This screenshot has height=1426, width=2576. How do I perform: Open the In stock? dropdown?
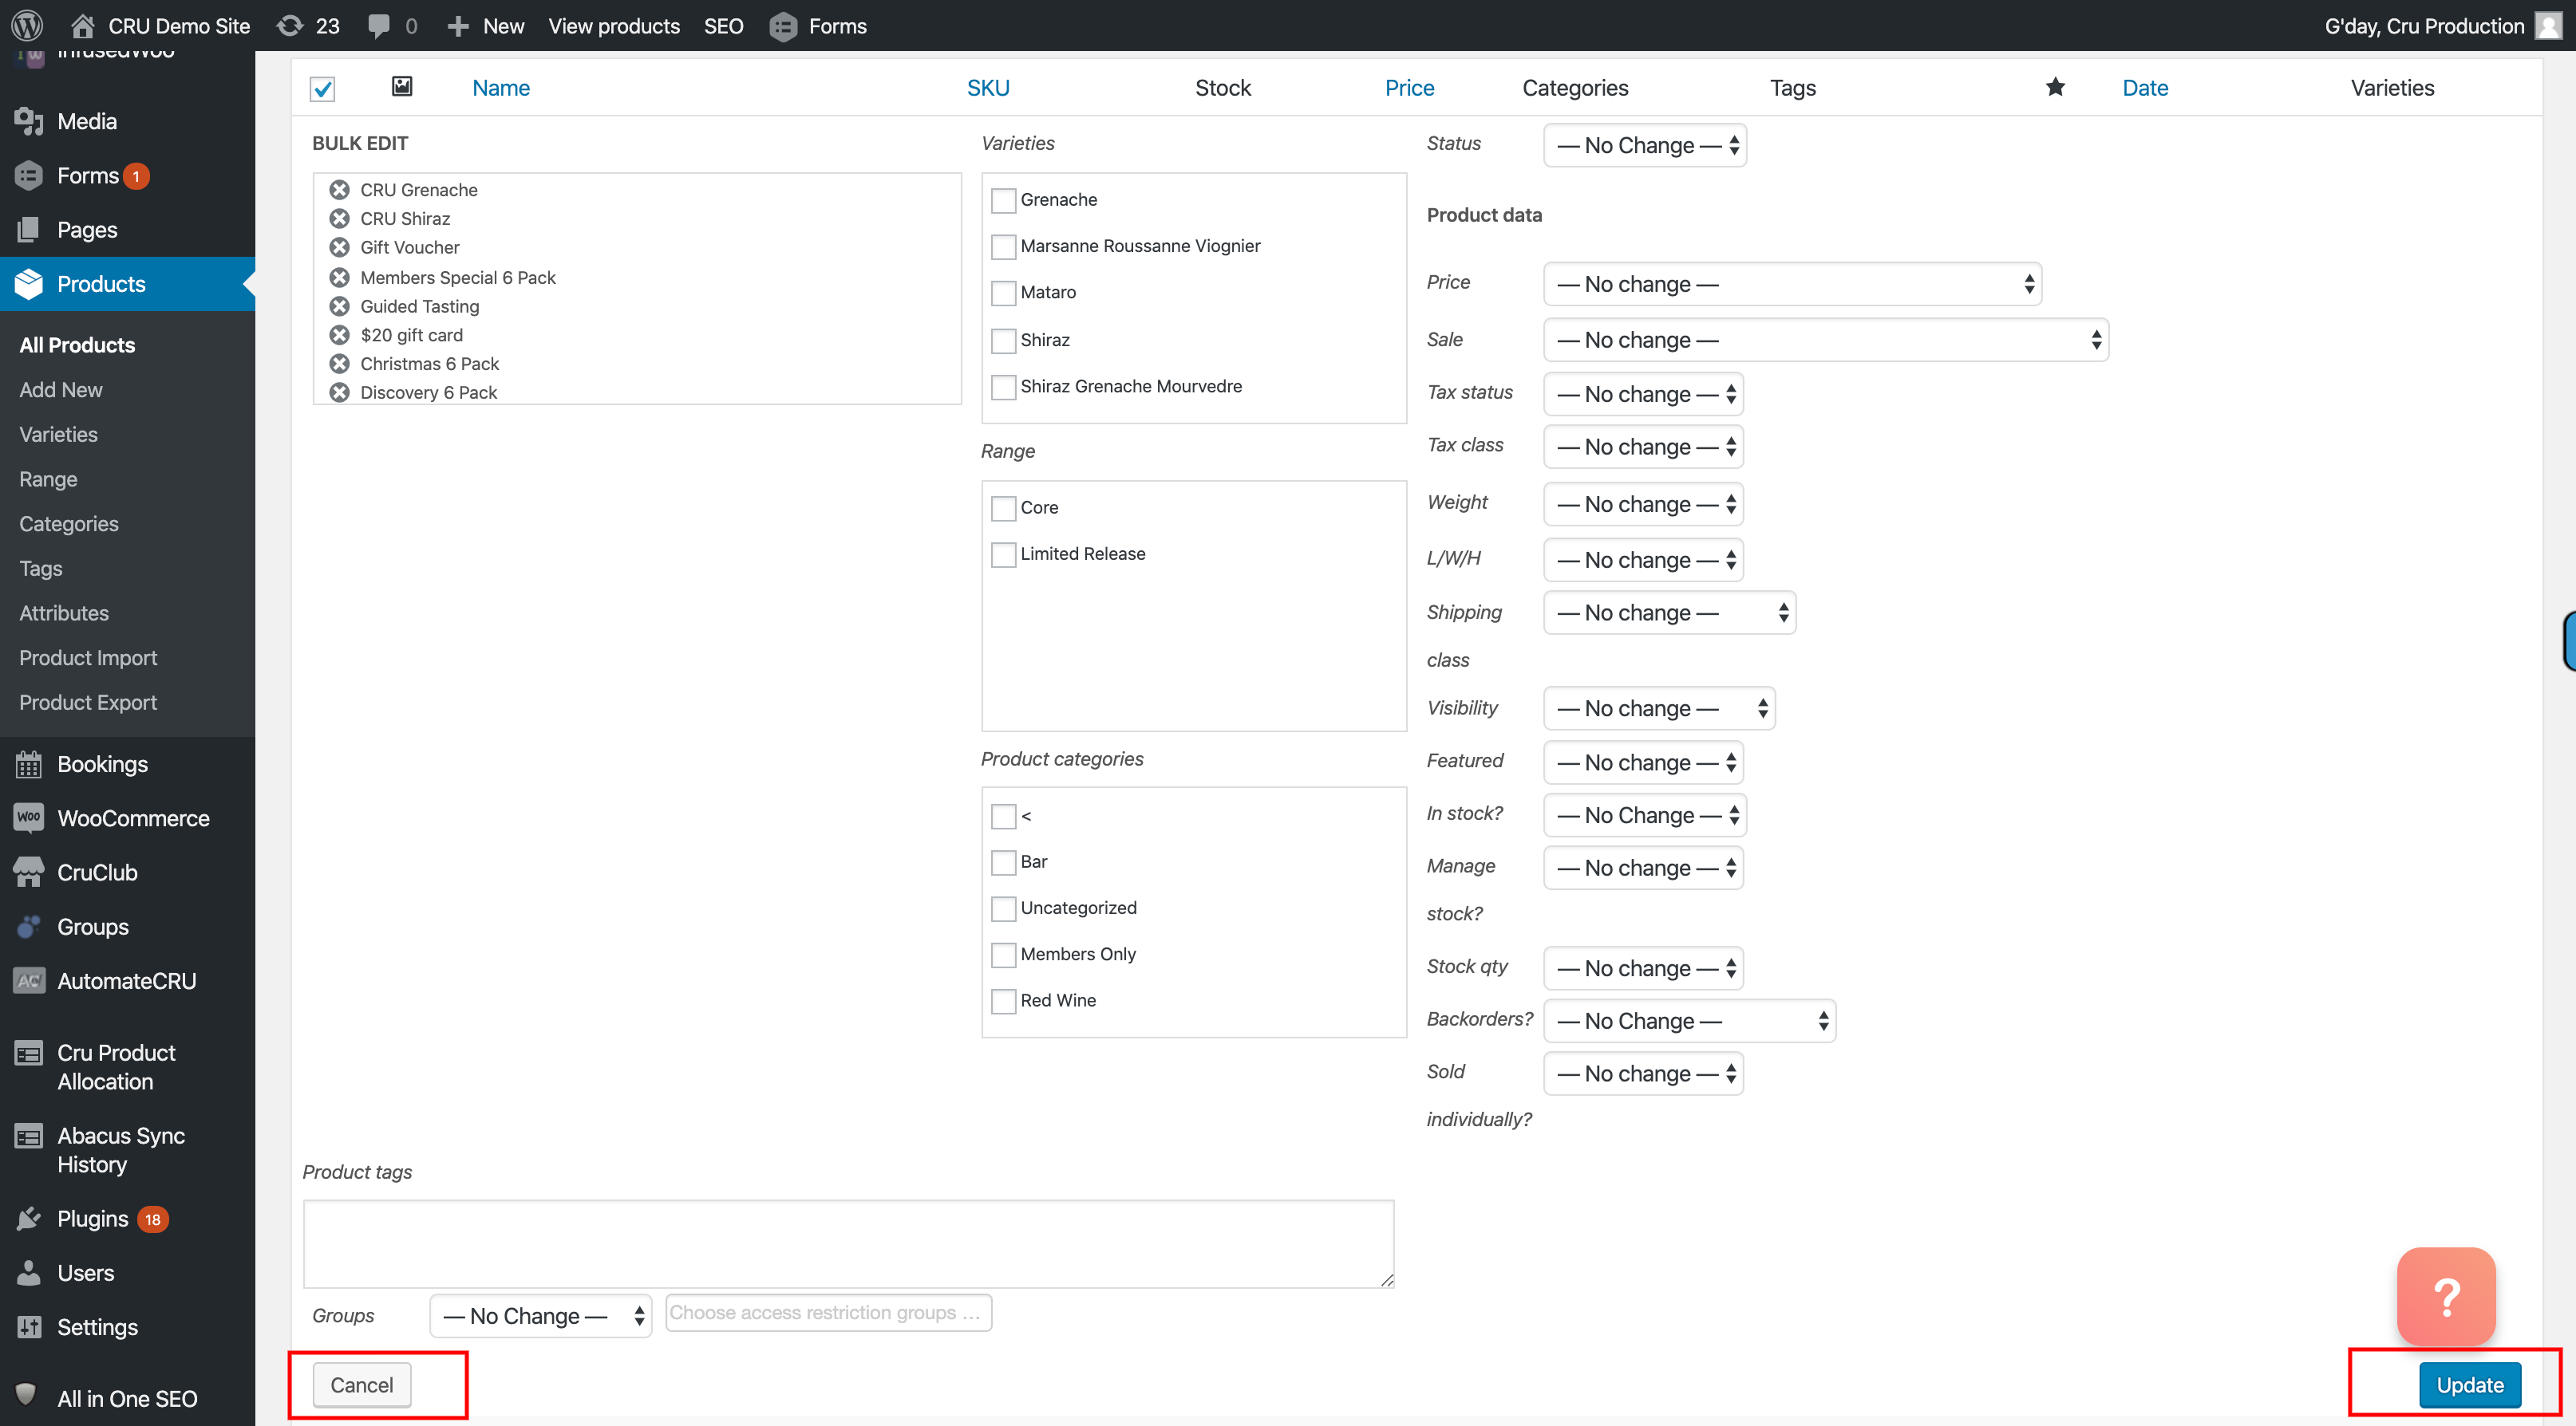1645,815
